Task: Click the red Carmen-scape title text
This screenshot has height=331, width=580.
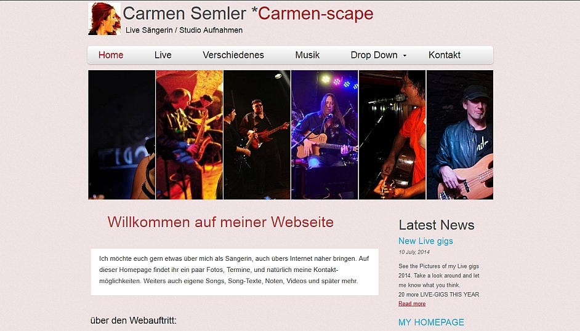Action: click(315, 14)
